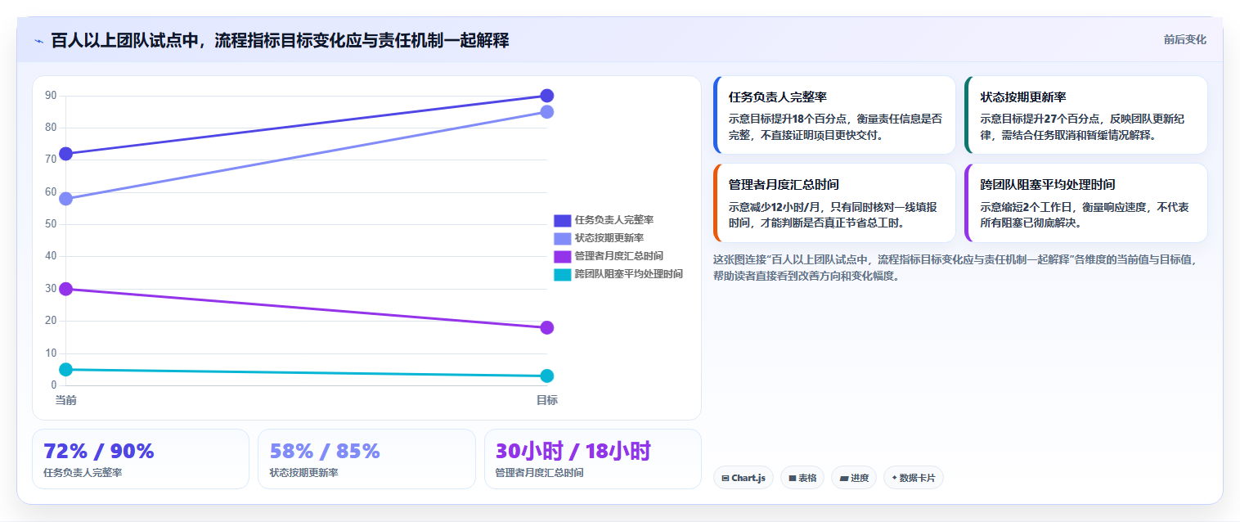Toggle 跨团队阻塞平均处理时间 legend swatch
The height and width of the screenshot is (522, 1240).
pyautogui.click(x=562, y=274)
